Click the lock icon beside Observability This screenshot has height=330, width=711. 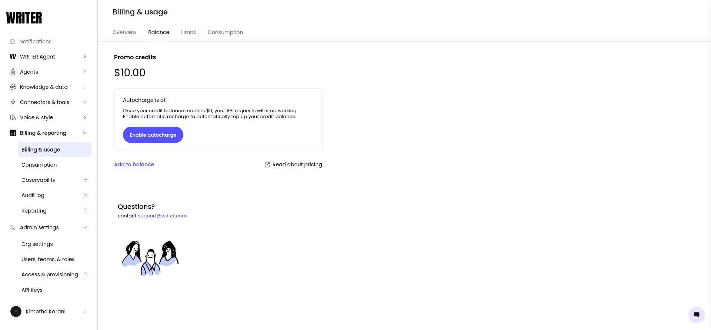tap(86, 180)
